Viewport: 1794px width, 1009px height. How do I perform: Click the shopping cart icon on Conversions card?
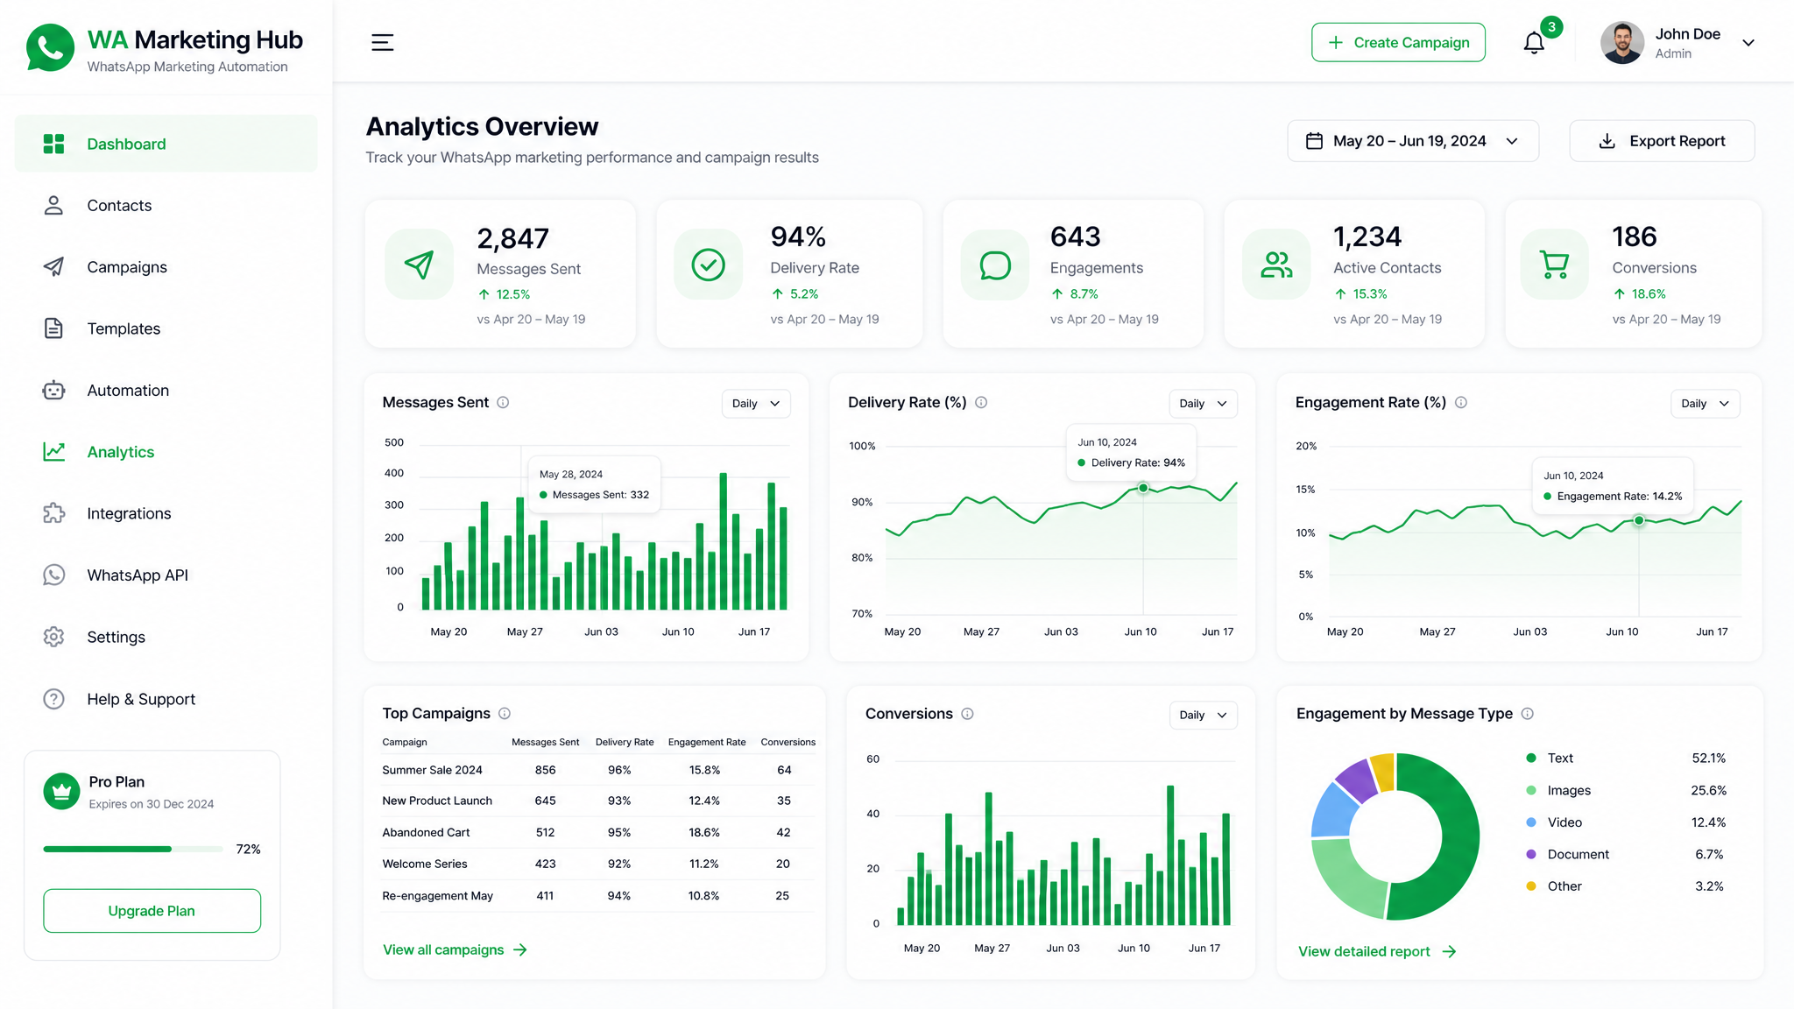click(1555, 265)
